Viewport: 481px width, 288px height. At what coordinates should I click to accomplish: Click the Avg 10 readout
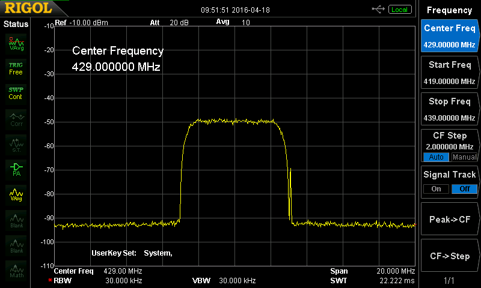[233, 22]
